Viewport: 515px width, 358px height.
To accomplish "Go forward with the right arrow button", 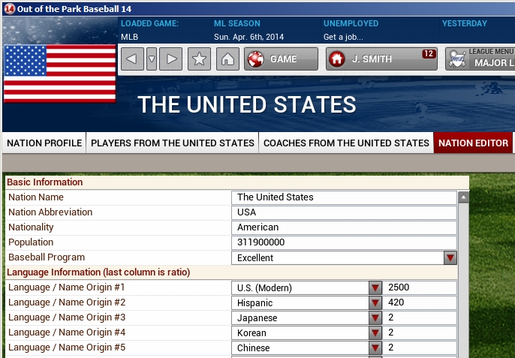I will [x=171, y=59].
